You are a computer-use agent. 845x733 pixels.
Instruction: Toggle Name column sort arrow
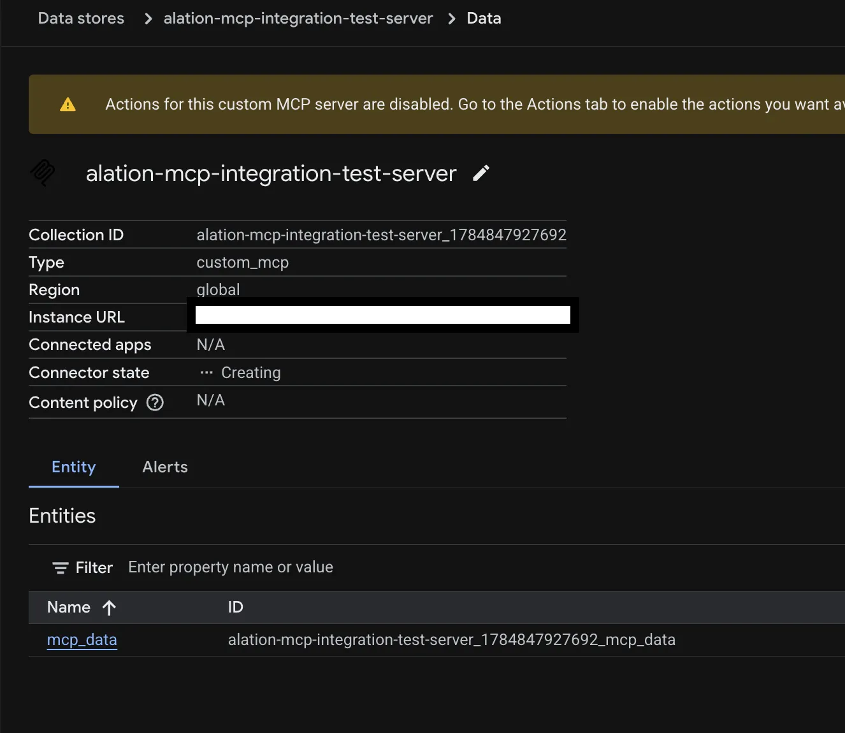(109, 608)
